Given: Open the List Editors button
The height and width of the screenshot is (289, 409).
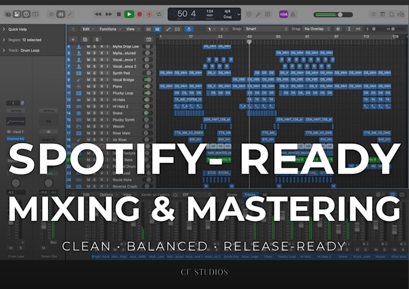Looking at the screenshot, I should [373, 14].
